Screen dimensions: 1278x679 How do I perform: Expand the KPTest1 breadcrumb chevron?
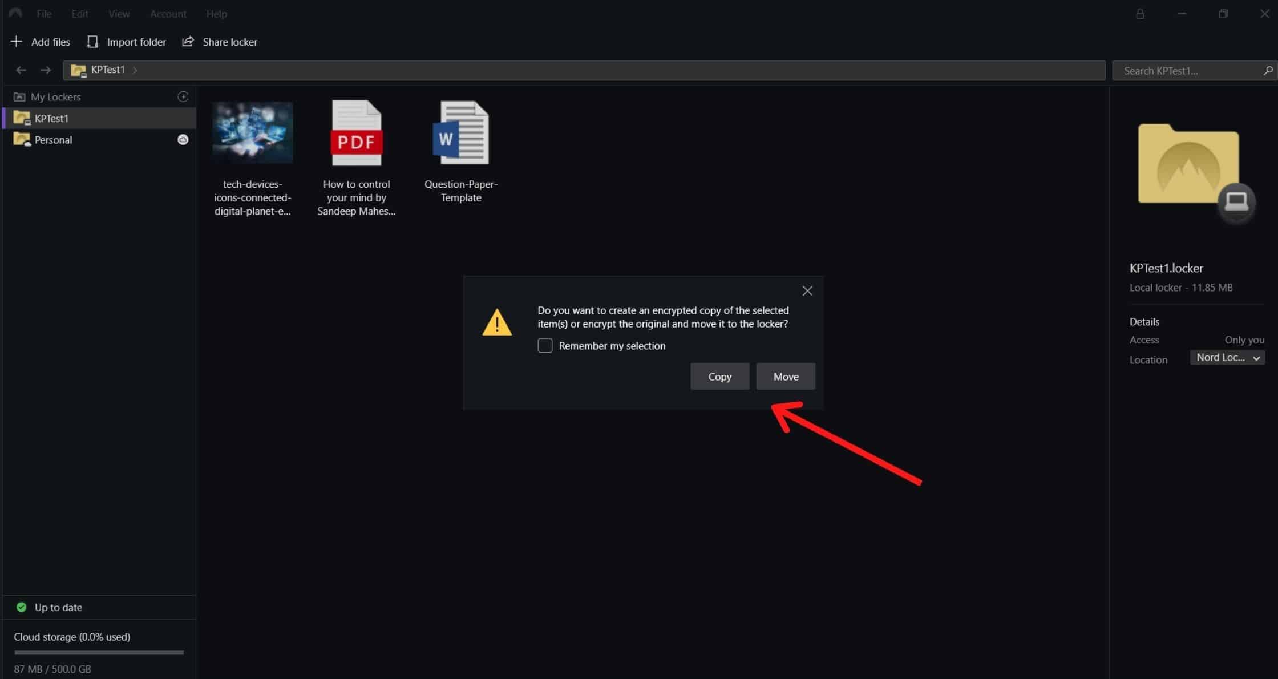coord(135,70)
